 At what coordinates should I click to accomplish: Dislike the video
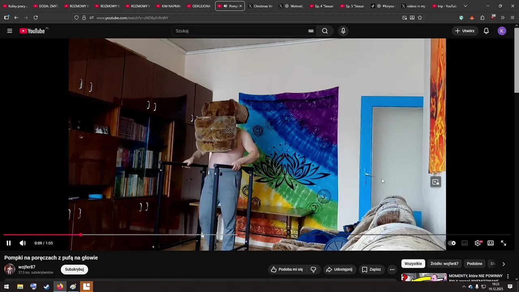pyautogui.click(x=313, y=269)
